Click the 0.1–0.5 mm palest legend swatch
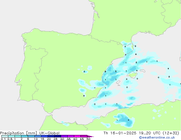Screen dimensions: 181x140 click(x=5, y=136)
